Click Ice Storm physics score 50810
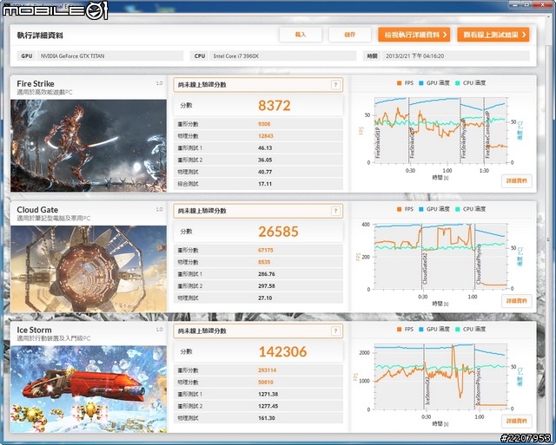This screenshot has height=445, width=556. point(266,383)
